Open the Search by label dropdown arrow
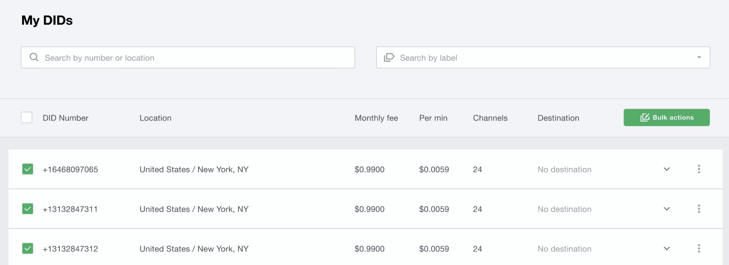This screenshot has height=265, width=729. click(x=699, y=57)
